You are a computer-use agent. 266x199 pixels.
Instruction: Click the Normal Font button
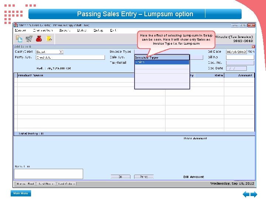tap(25, 184)
